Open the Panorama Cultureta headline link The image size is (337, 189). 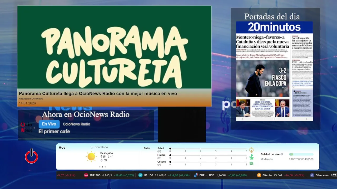(98, 93)
